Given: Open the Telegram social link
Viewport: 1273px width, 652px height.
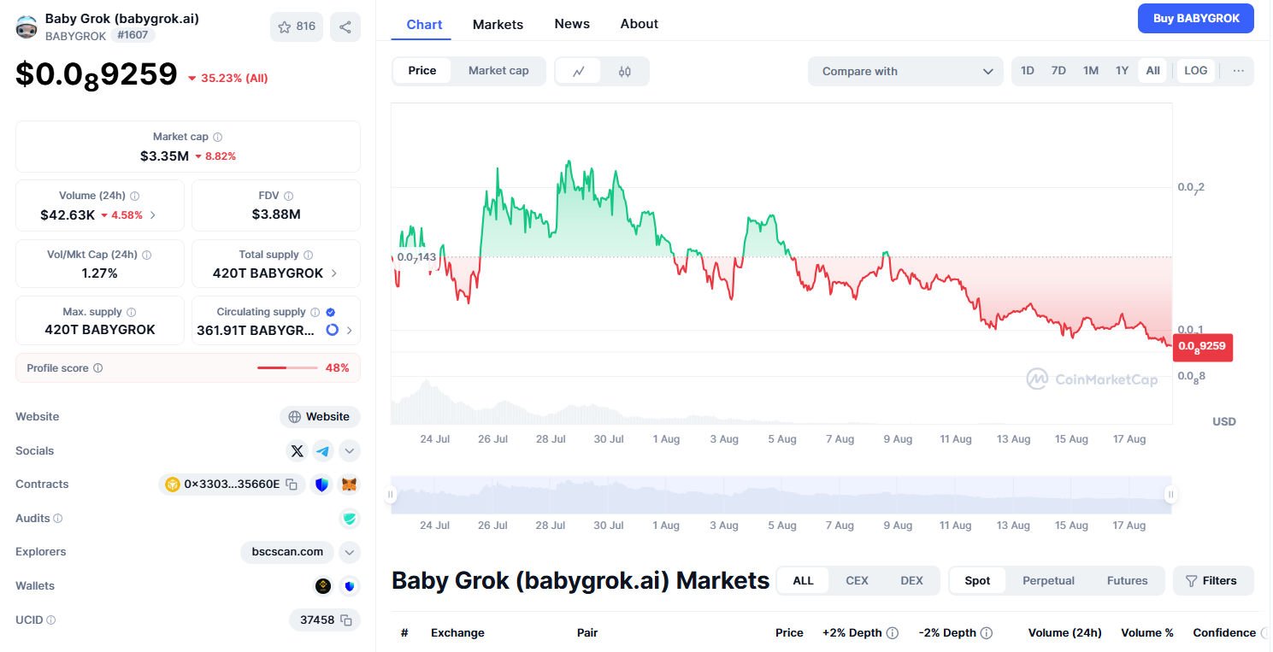Looking at the screenshot, I should [x=323, y=451].
